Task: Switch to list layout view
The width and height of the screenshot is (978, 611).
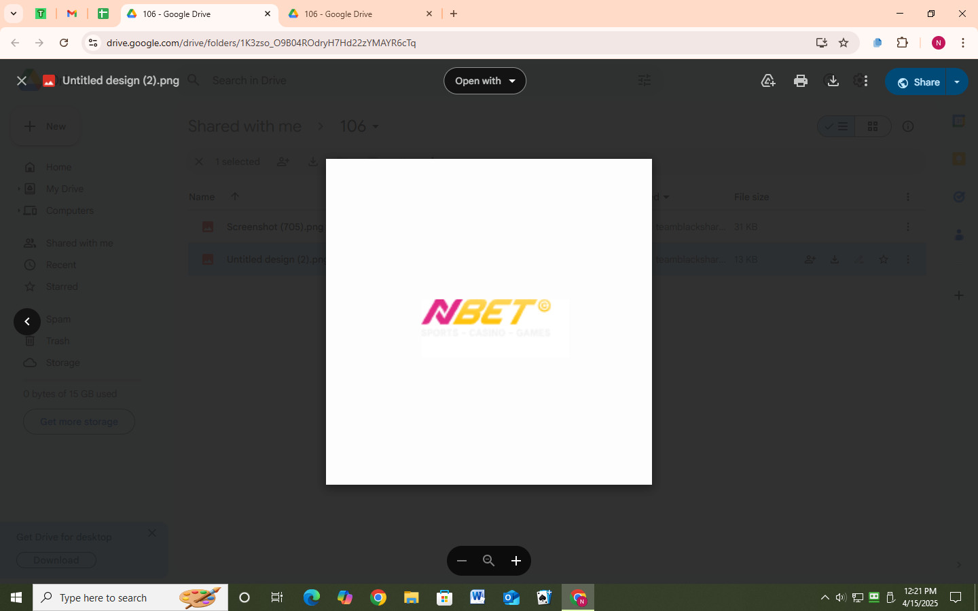Action: pyautogui.click(x=836, y=126)
